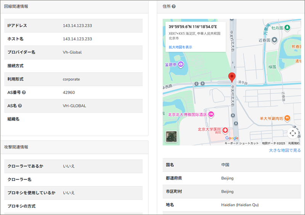Select the 北京北大博雅国际酒店 hotel marker
Image resolution: width=305 pixels, height=215 pixels.
[x=211, y=114]
